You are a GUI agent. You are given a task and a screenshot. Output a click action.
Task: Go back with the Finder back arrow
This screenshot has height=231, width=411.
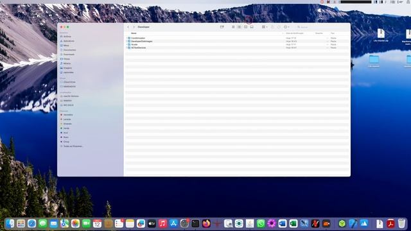(128, 27)
